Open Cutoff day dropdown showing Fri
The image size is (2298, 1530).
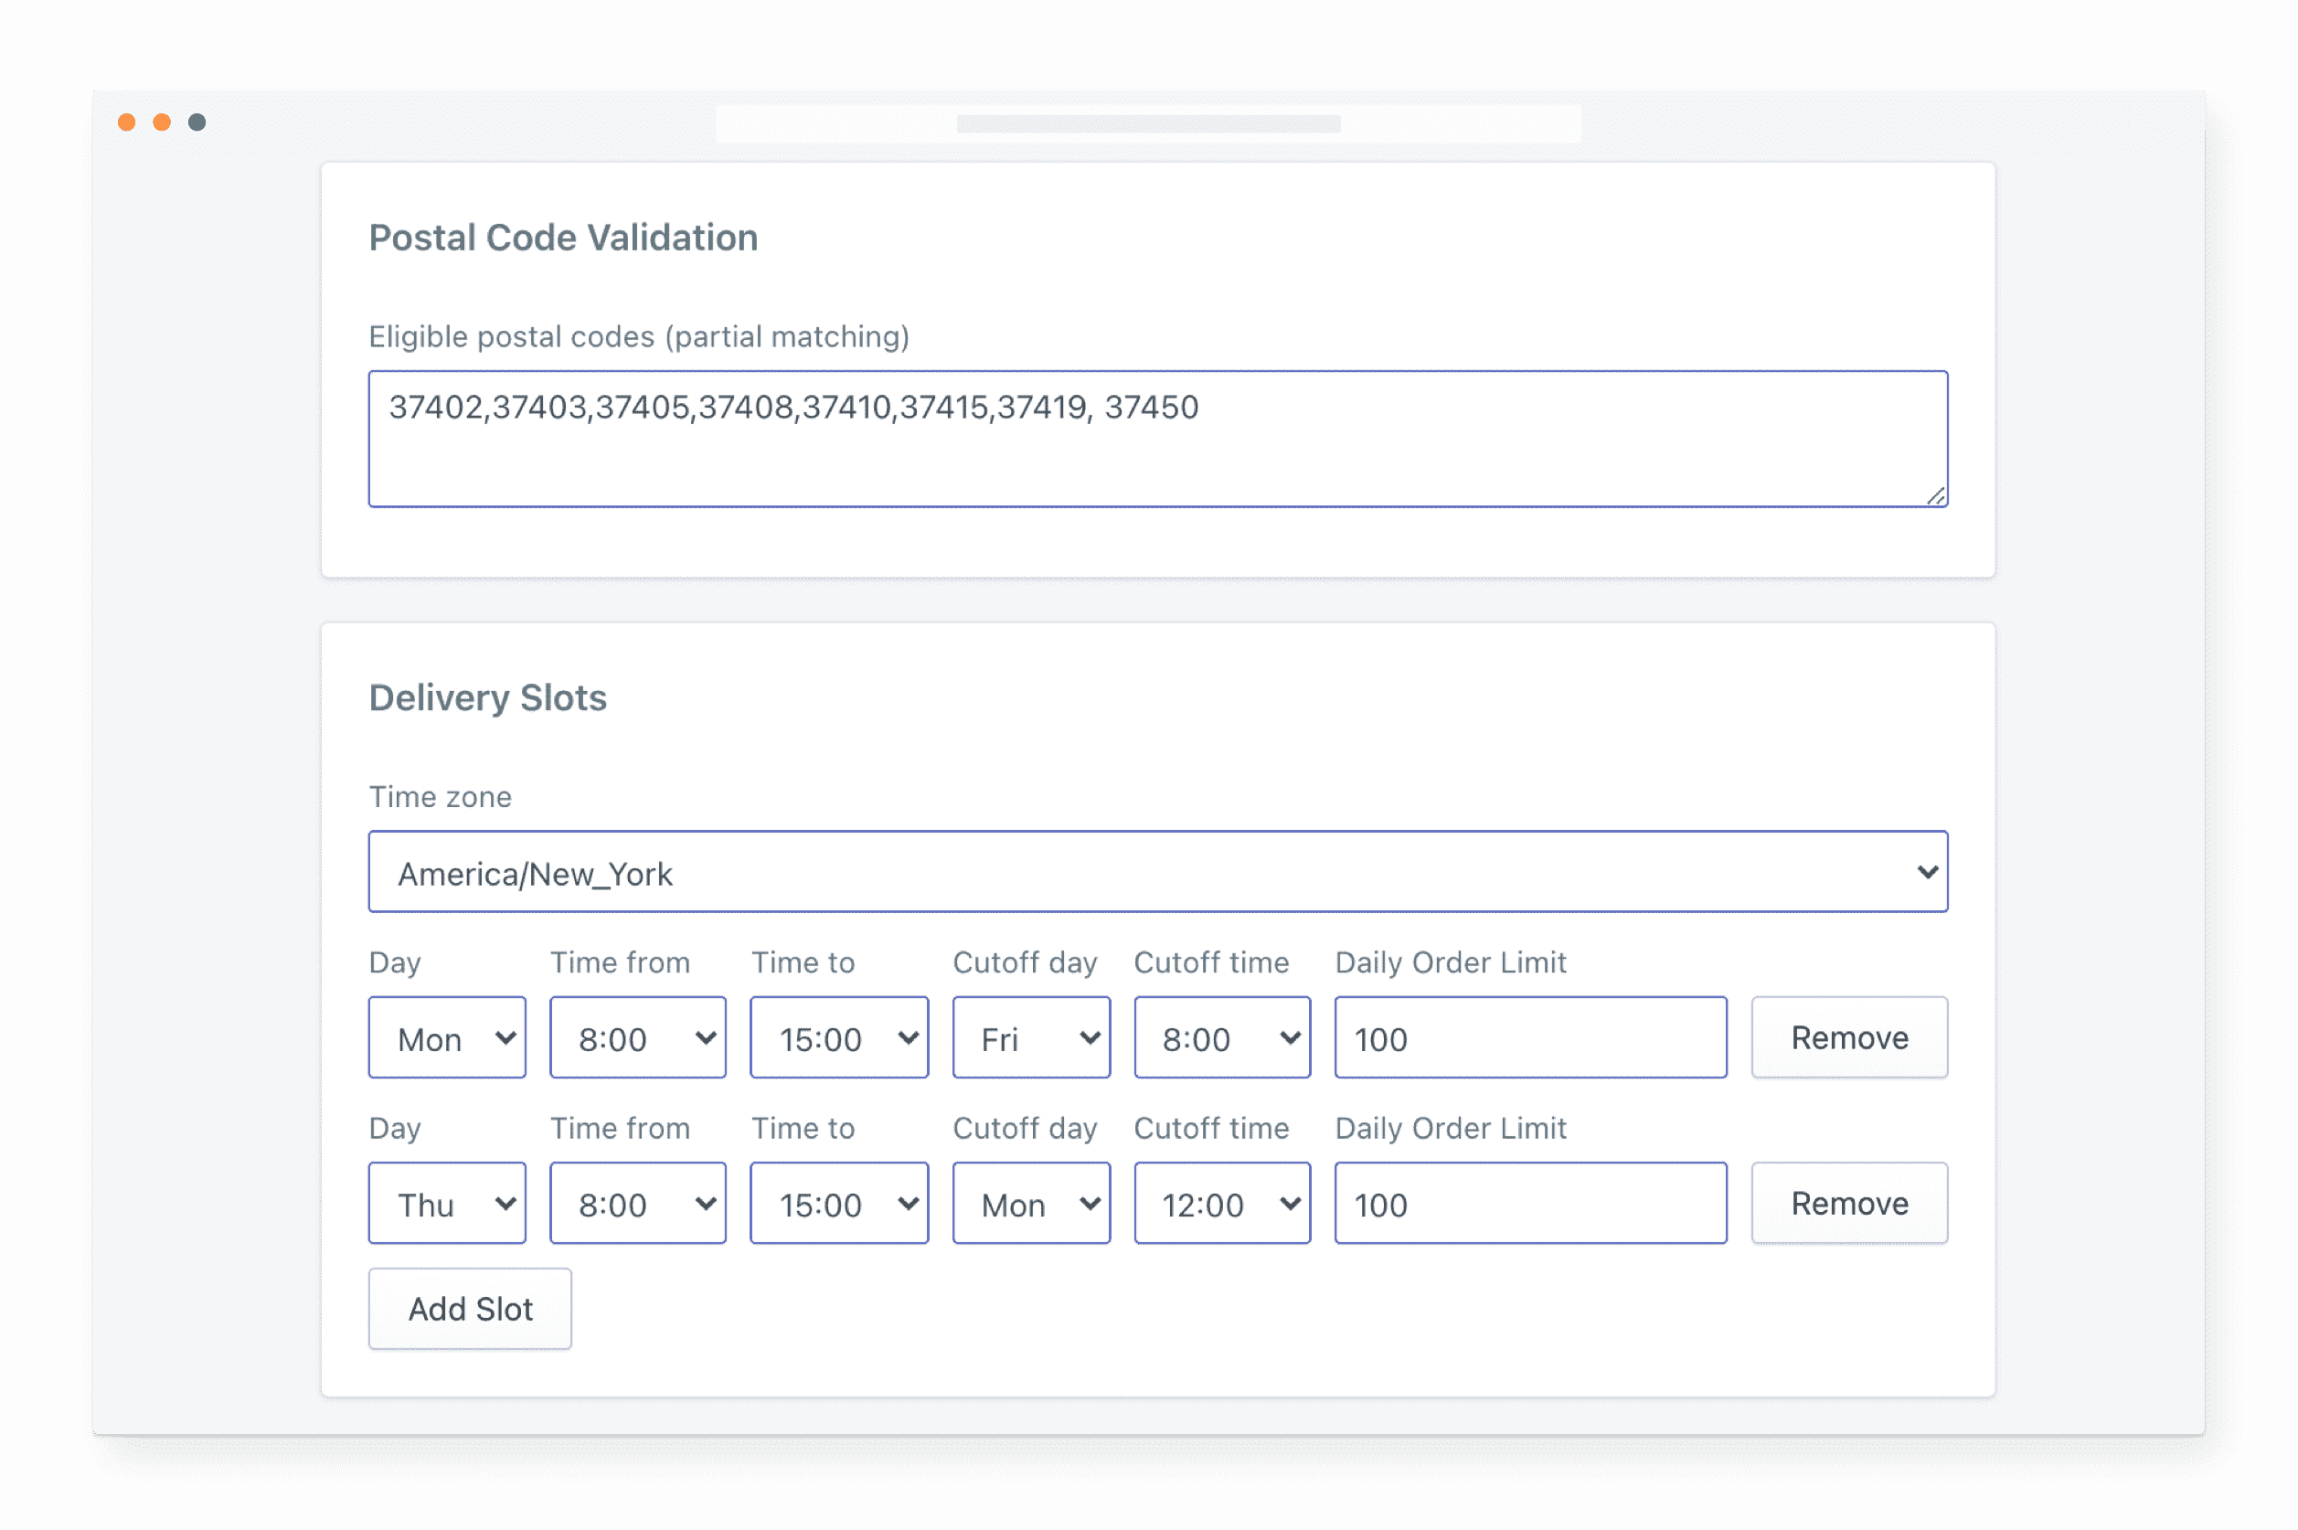coord(1030,1037)
